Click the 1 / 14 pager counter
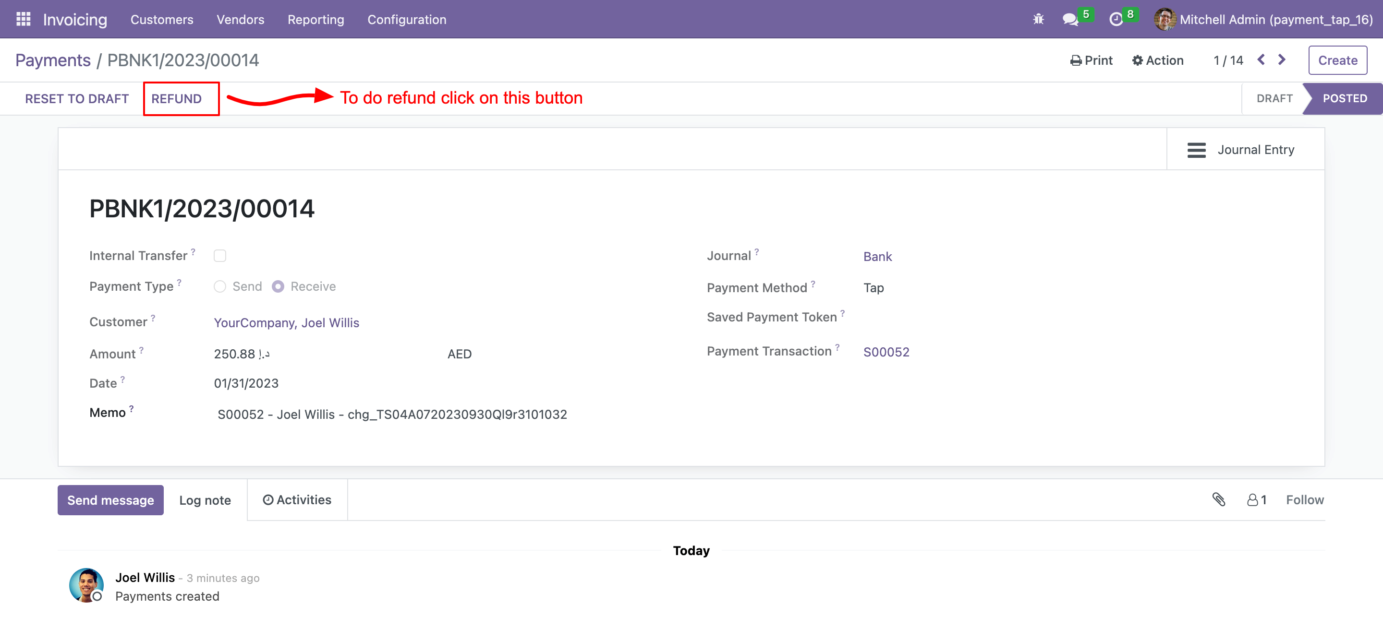The width and height of the screenshot is (1383, 640). click(x=1228, y=60)
